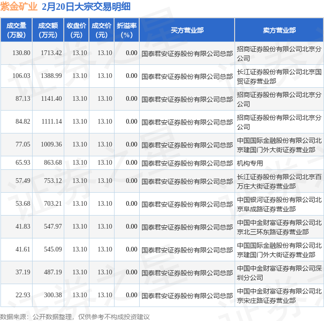
Task: Click the 数据来源 footer note
Action: [74, 317]
